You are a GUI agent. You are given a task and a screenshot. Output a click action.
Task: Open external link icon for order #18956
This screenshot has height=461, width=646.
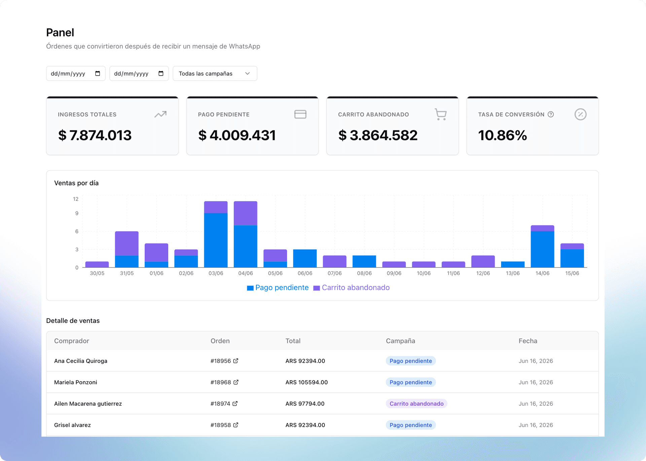236,361
